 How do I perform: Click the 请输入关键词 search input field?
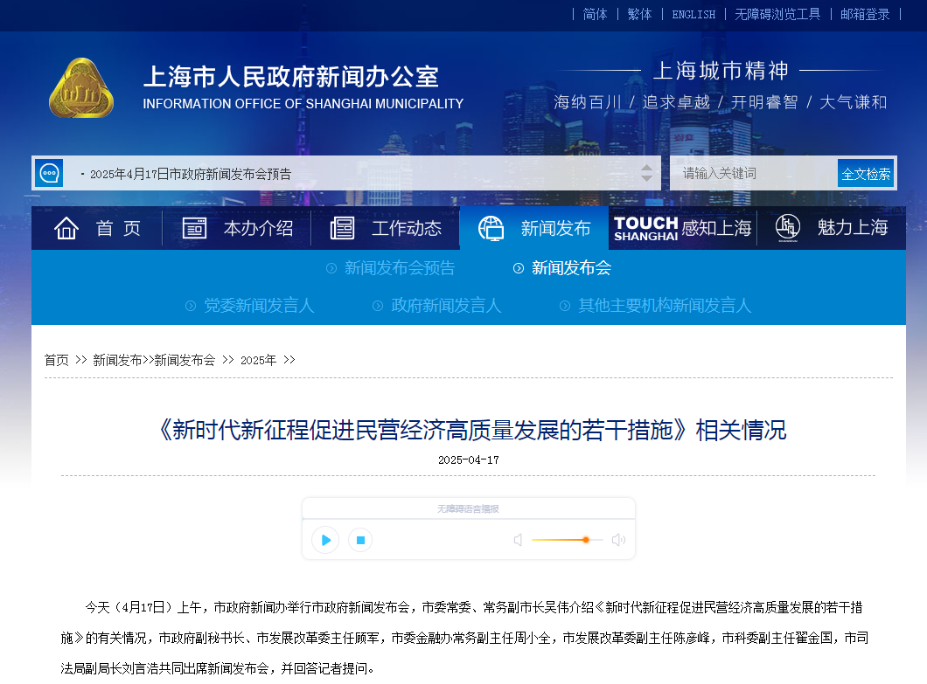tap(752, 172)
